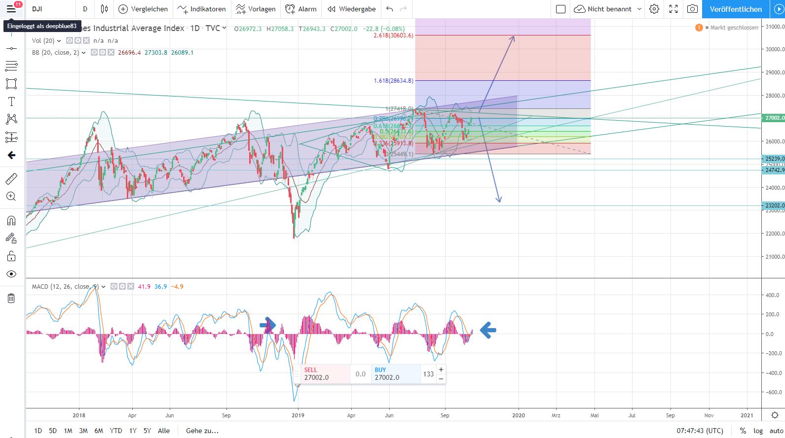
Task: Click the SELL 27002.0 button
Action: 325,374
